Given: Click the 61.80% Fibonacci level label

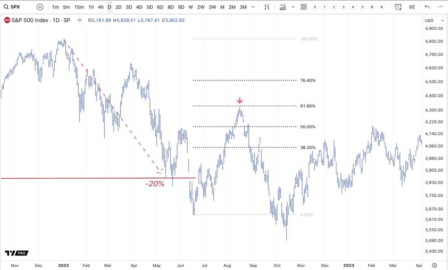Looking at the screenshot, I should click(308, 106).
